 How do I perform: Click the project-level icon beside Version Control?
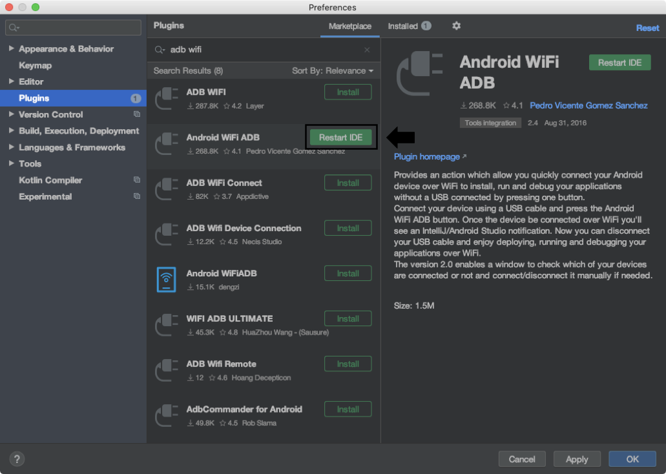pos(137,114)
